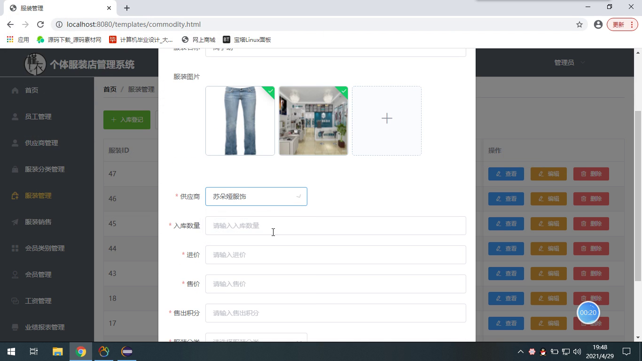The height and width of the screenshot is (361, 642).
Task: Click the 售出积分 input field
Action: [336, 313]
